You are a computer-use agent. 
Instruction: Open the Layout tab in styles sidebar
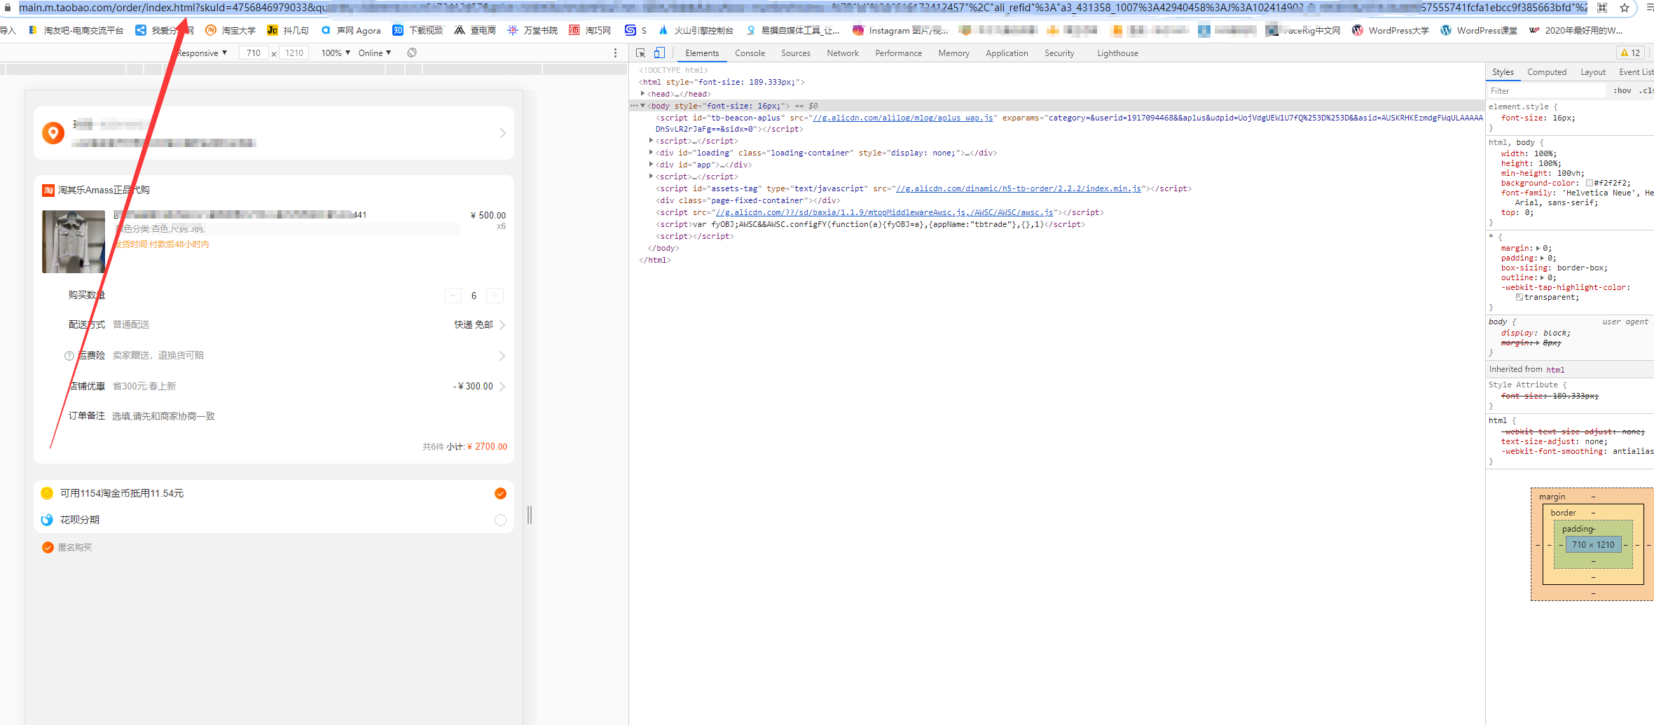1593,72
